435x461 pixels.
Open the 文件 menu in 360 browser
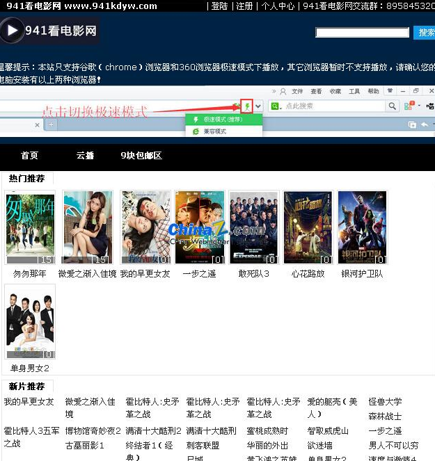[297, 92]
